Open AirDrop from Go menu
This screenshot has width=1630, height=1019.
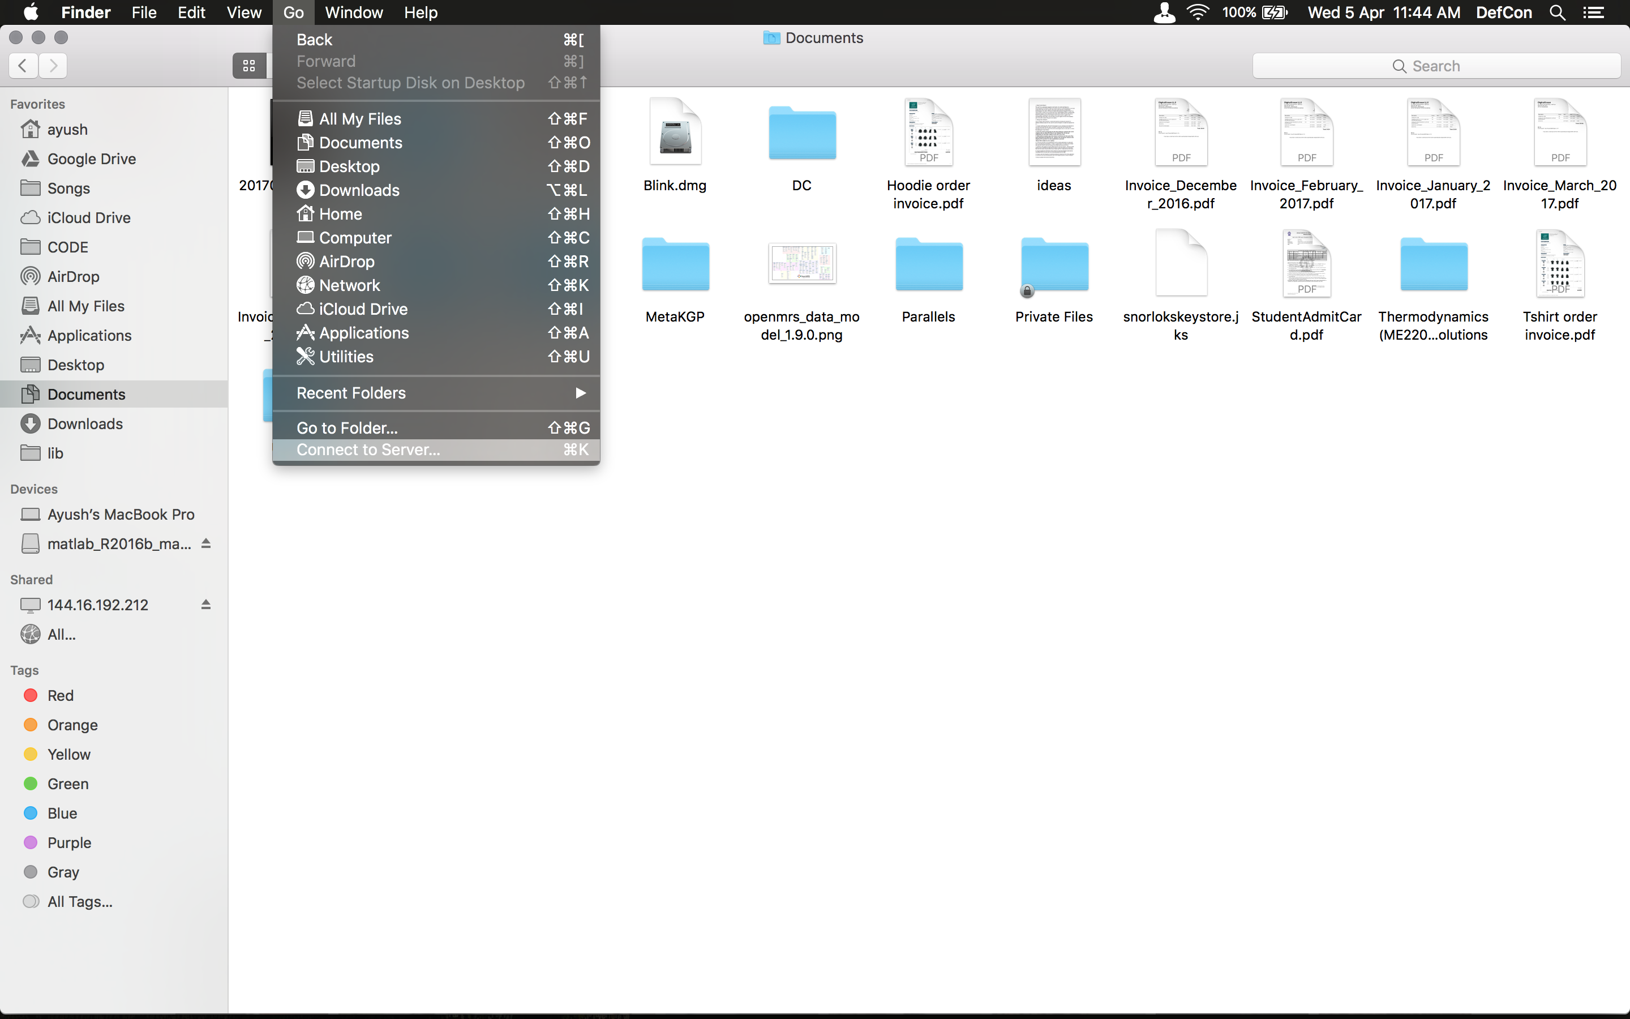346,260
